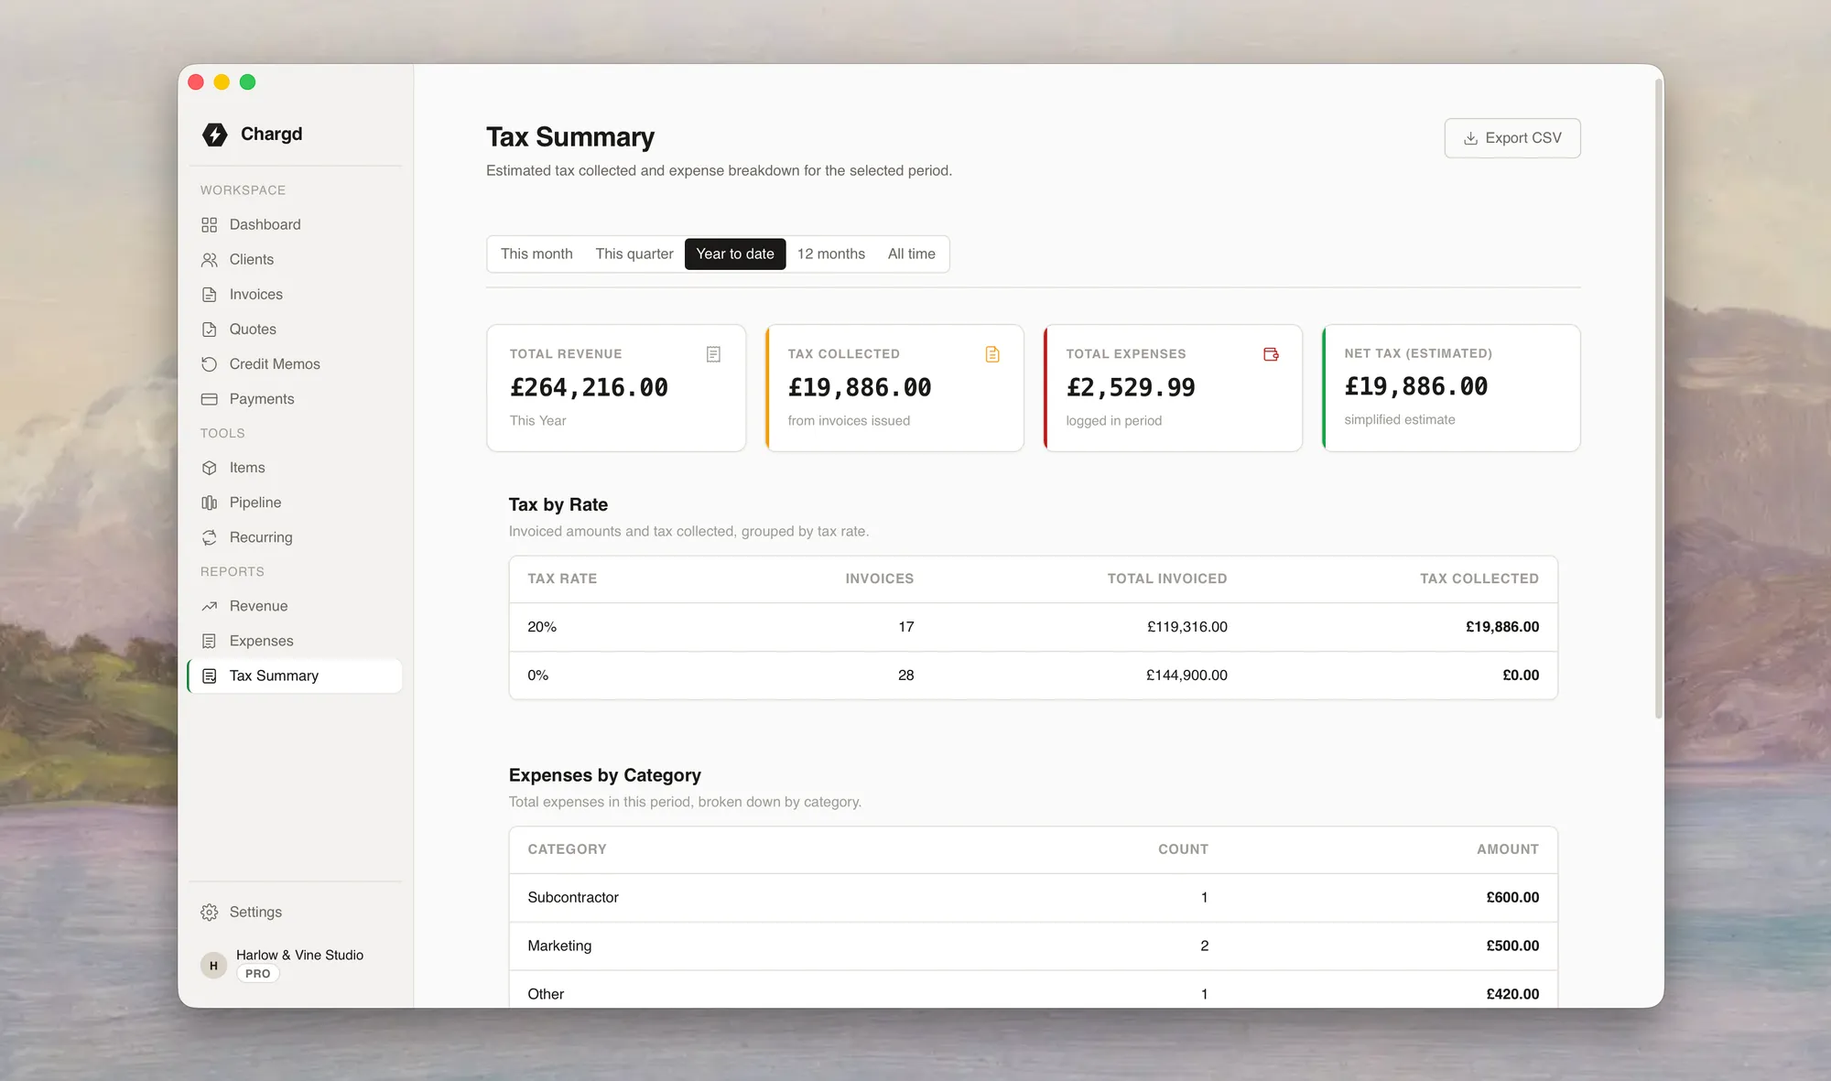The width and height of the screenshot is (1831, 1081).
Task: Click the Other expense category row
Action: coord(1033,991)
